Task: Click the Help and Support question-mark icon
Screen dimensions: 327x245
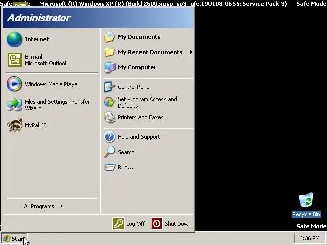Action: pos(109,137)
